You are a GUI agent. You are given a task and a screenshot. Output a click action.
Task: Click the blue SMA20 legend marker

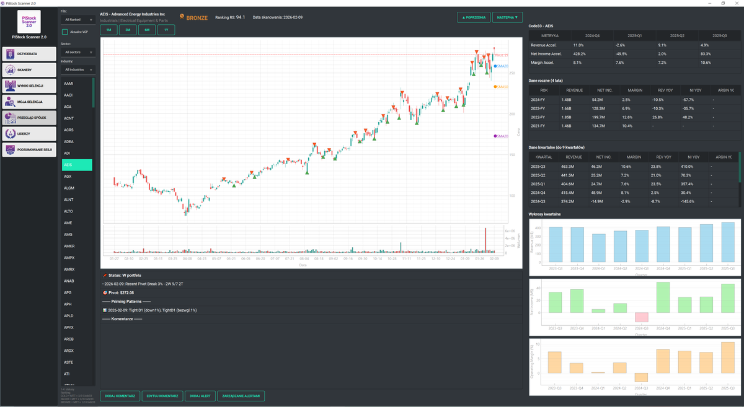click(x=496, y=66)
